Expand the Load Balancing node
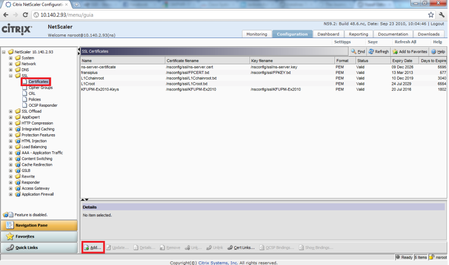 point(11,147)
